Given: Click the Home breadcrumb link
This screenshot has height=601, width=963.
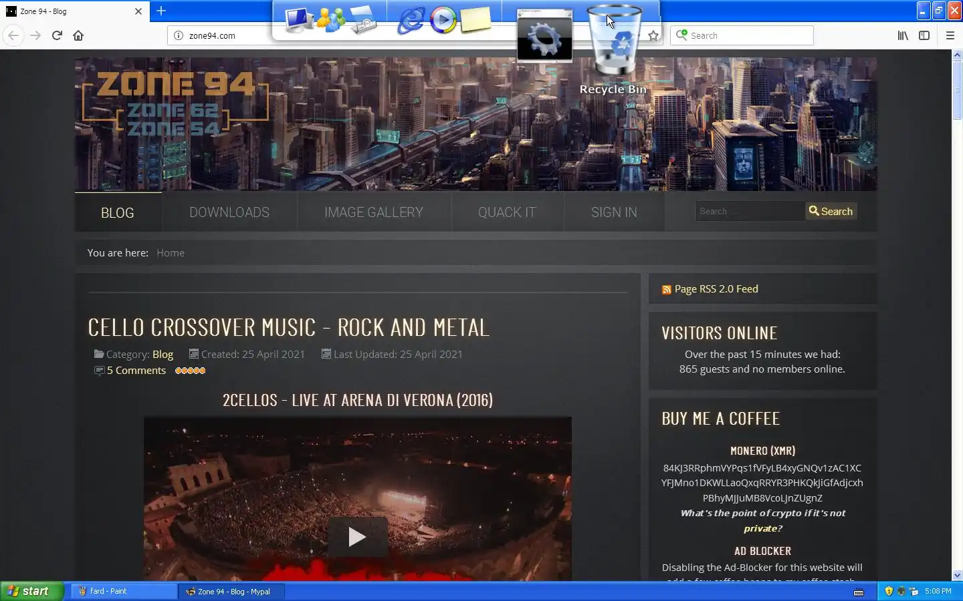Looking at the screenshot, I should tap(171, 252).
